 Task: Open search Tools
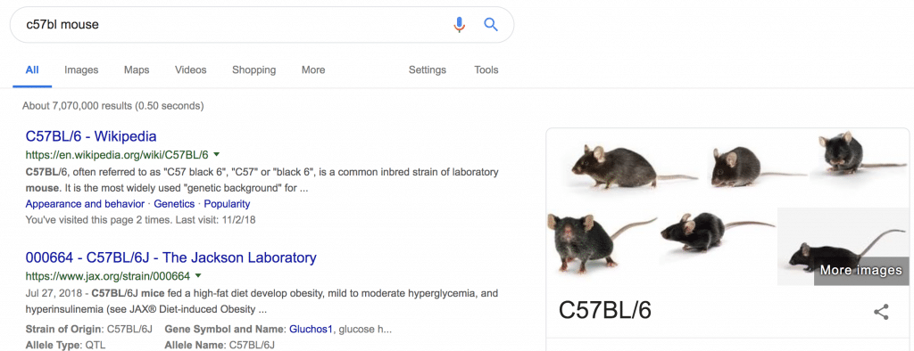(x=486, y=69)
